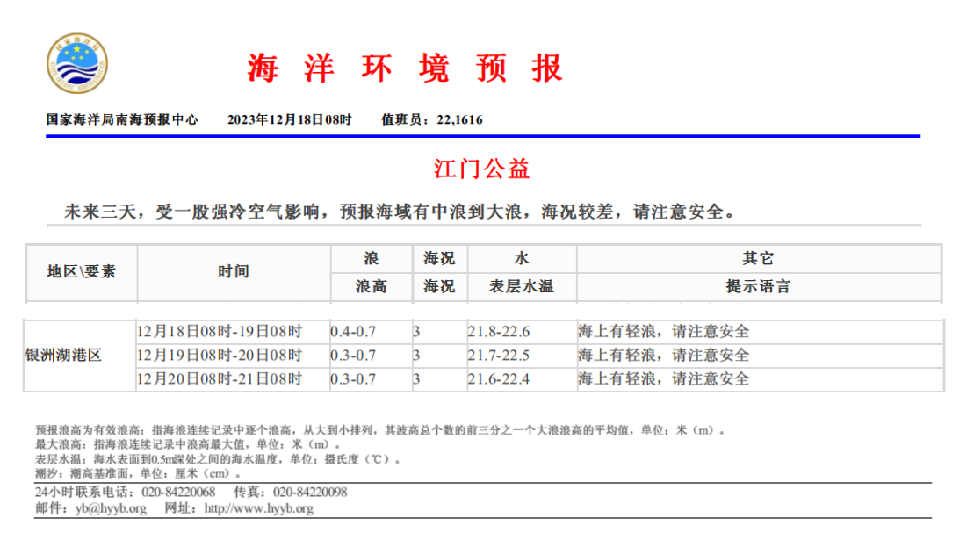This screenshot has width=974, height=547.
Task: Click the red 海洋环境预报 title
Action: 404,68
